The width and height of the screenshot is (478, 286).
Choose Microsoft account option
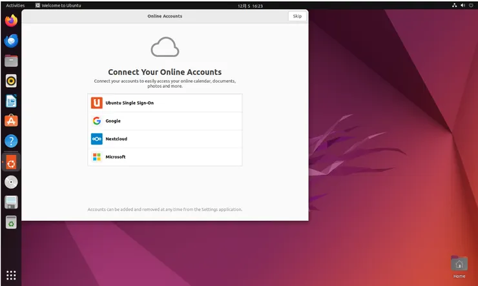point(165,157)
